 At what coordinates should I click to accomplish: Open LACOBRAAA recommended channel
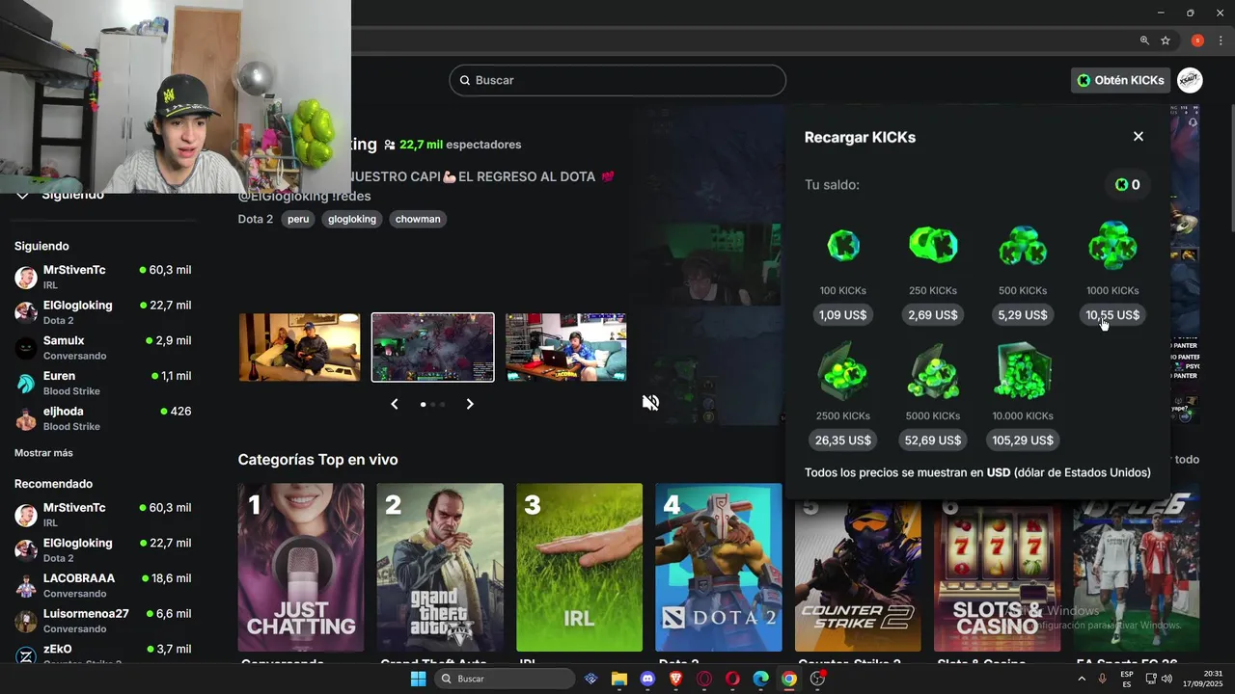(x=103, y=585)
